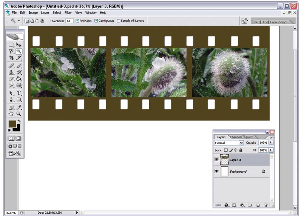The width and height of the screenshot is (302, 216).
Task: Open the blend mode Normal dropdown
Action: click(241, 143)
